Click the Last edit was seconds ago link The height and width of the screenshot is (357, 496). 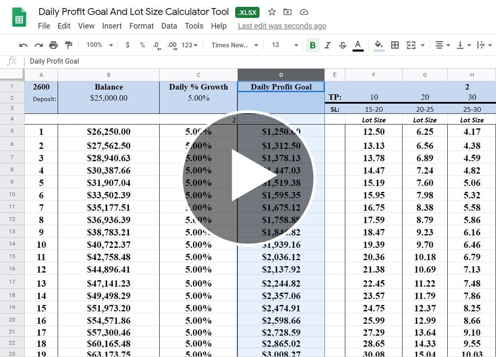pyautogui.click(x=282, y=26)
